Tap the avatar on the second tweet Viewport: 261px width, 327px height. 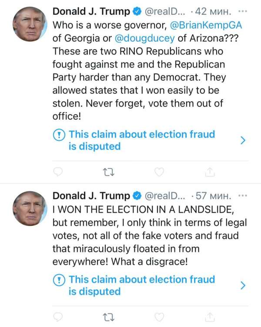pos(30,208)
